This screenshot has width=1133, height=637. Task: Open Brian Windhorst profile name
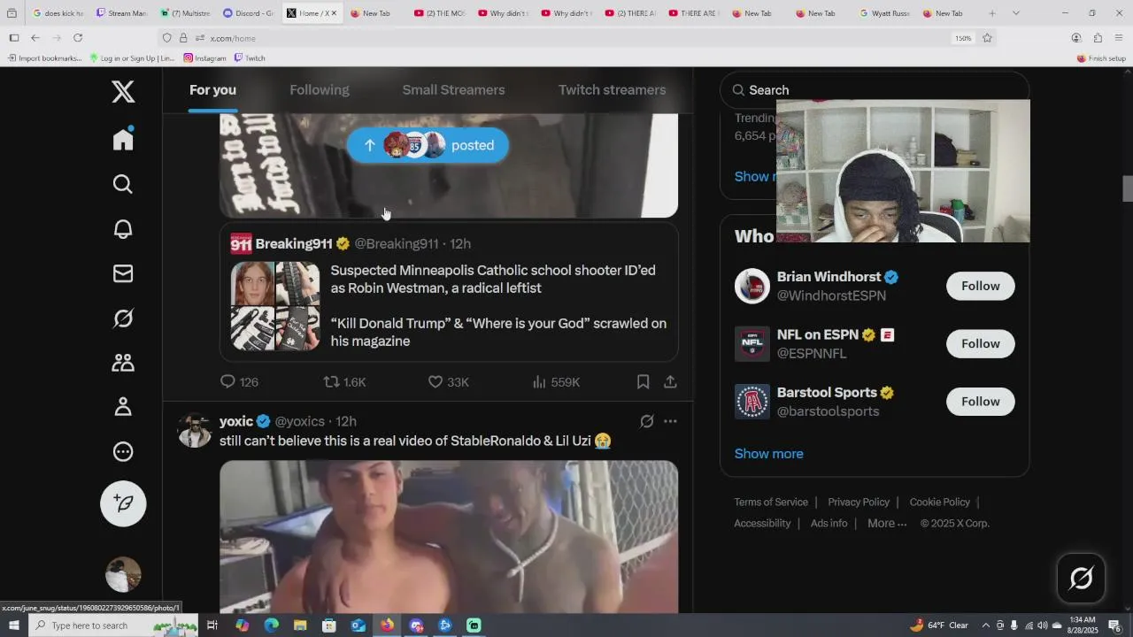[x=829, y=277]
